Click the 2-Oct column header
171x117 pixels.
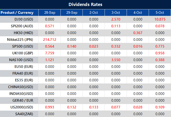click(x=94, y=12)
